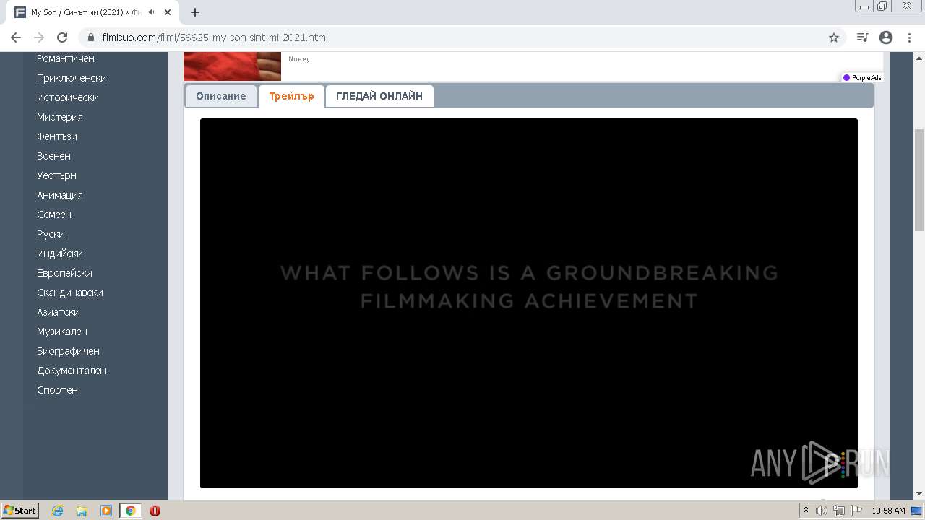Open the Уестърн genre
The width and height of the screenshot is (925, 520).
tap(56, 175)
